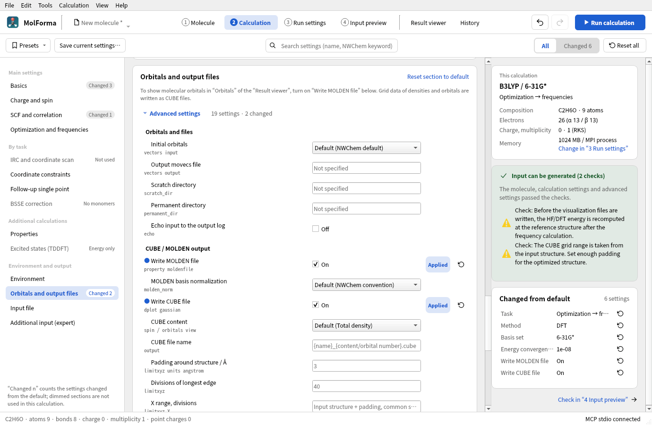Screen dimensions: 652x425
Task: Open the Calculation menu
Action: point(74,5)
